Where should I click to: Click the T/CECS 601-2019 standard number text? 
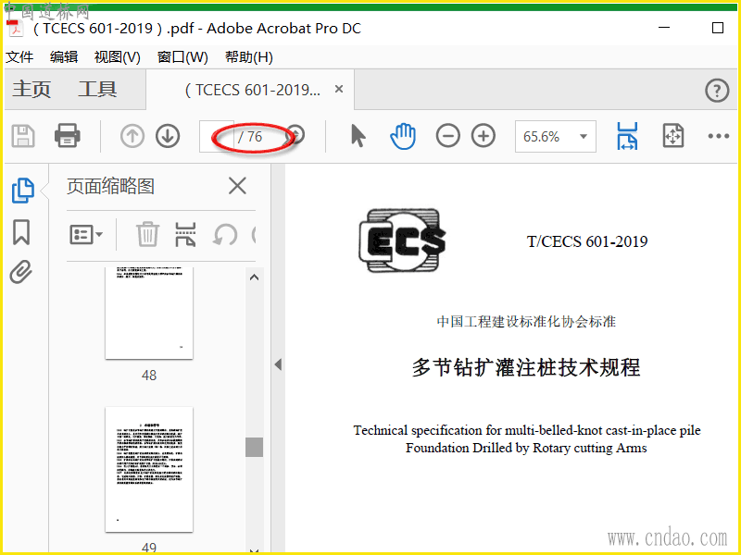point(587,241)
